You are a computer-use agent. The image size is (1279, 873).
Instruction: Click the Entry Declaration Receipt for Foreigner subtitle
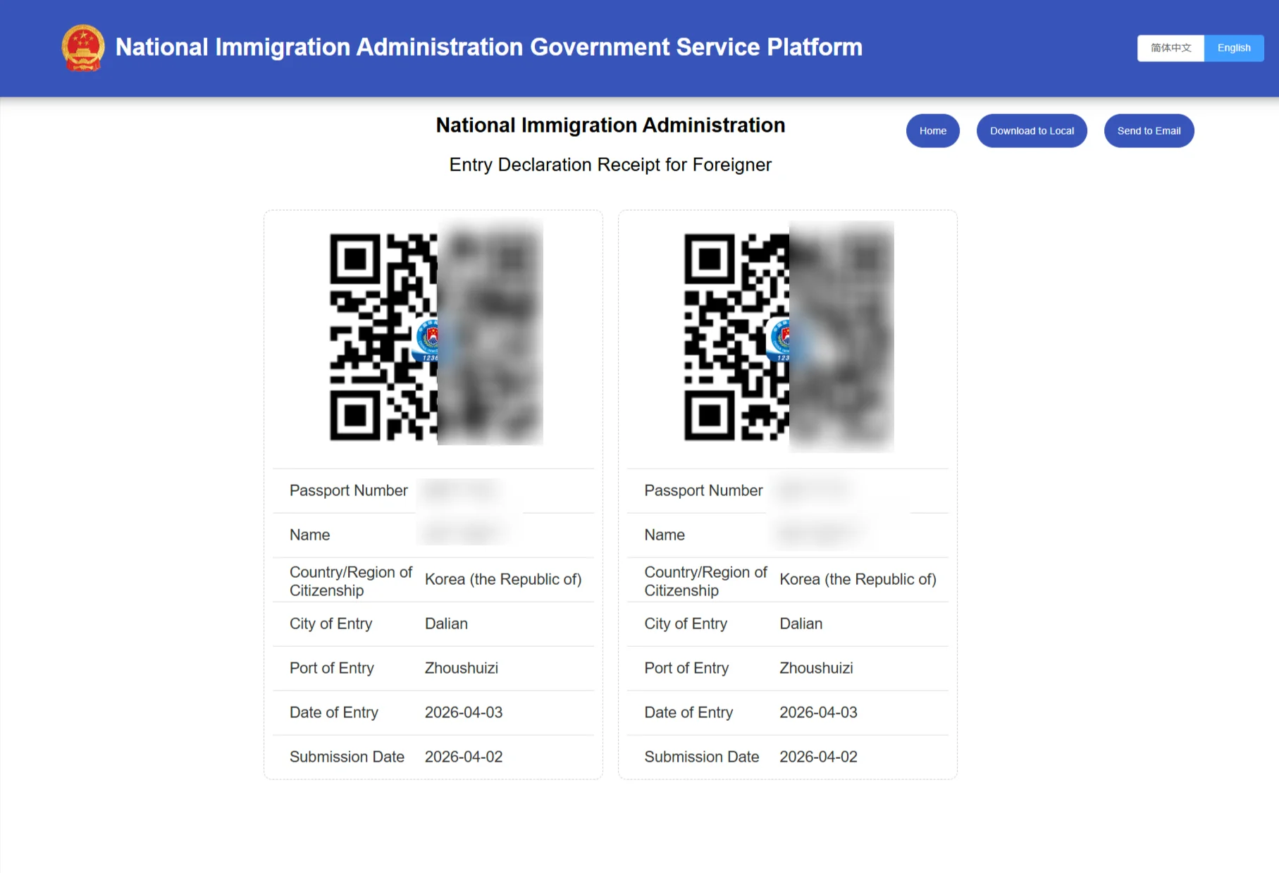click(610, 165)
